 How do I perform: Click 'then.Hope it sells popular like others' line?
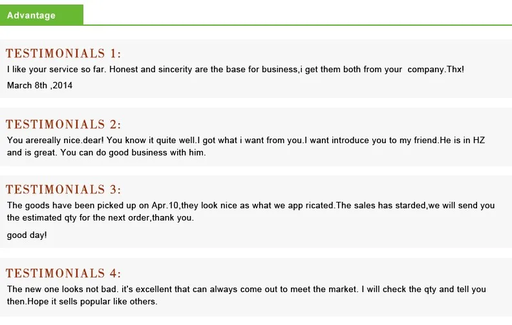click(x=82, y=302)
